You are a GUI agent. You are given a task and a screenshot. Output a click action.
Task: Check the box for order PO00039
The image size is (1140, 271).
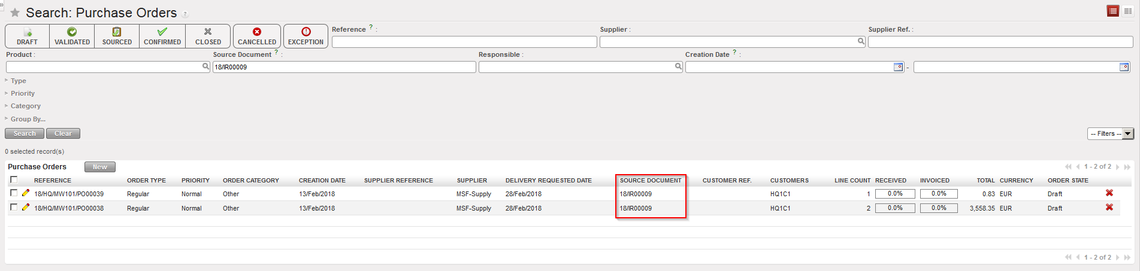coord(14,193)
